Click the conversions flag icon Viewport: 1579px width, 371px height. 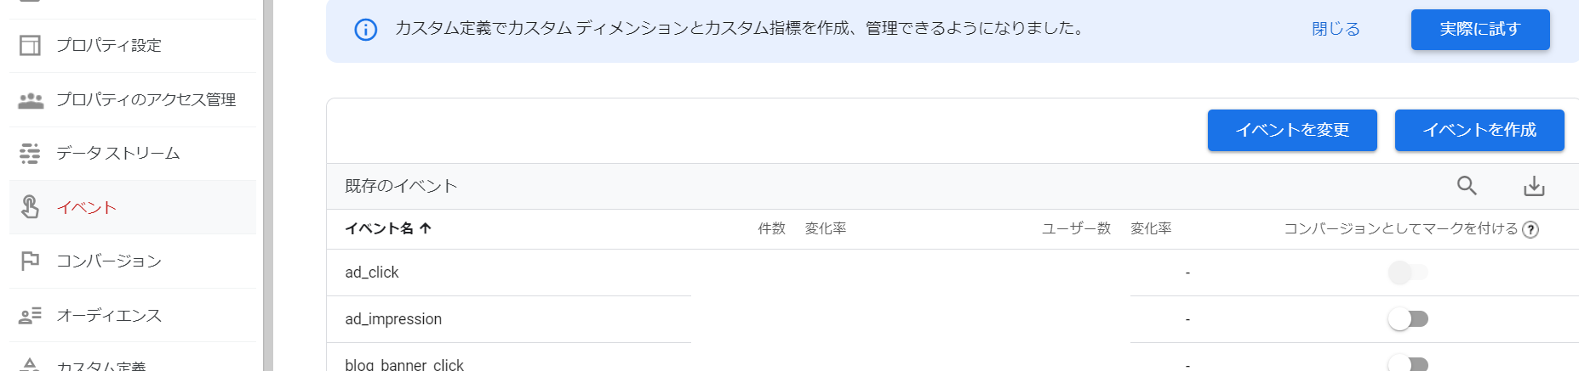point(30,261)
